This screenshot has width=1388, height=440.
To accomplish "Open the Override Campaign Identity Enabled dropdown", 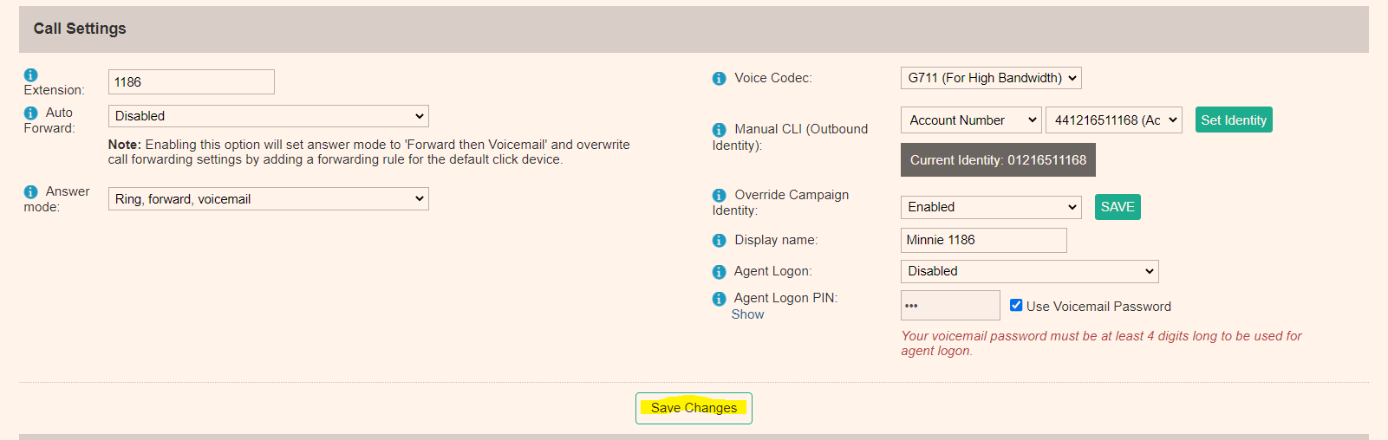I will click(x=991, y=207).
